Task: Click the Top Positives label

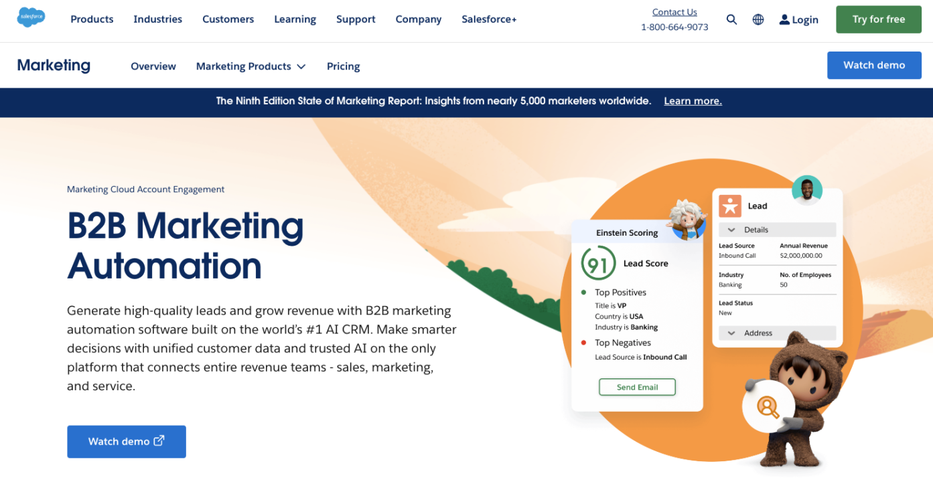Action: pyautogui.click(x=621, y=293)
